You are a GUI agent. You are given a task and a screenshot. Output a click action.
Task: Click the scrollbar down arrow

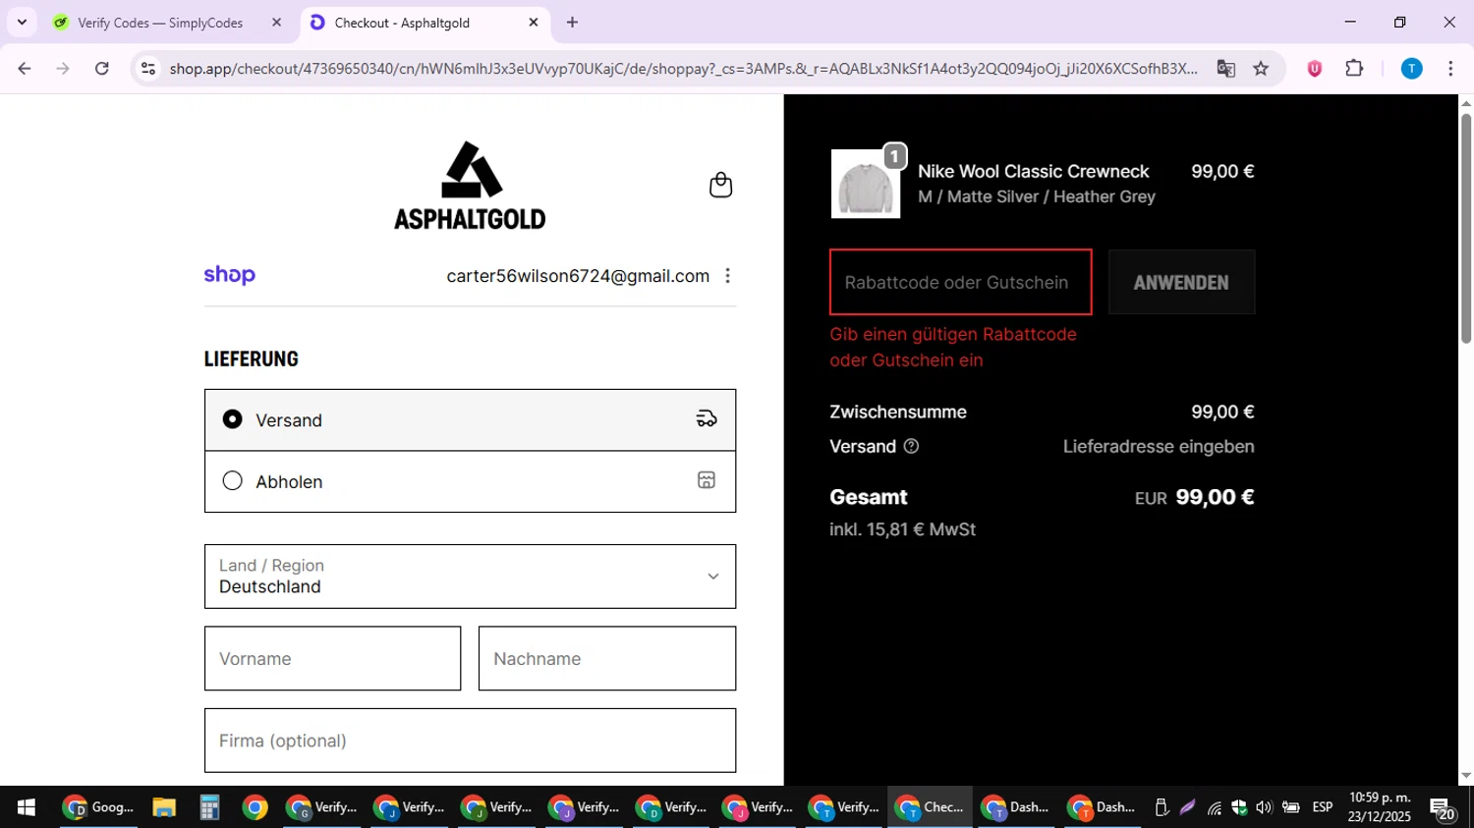coord(1465,777)
